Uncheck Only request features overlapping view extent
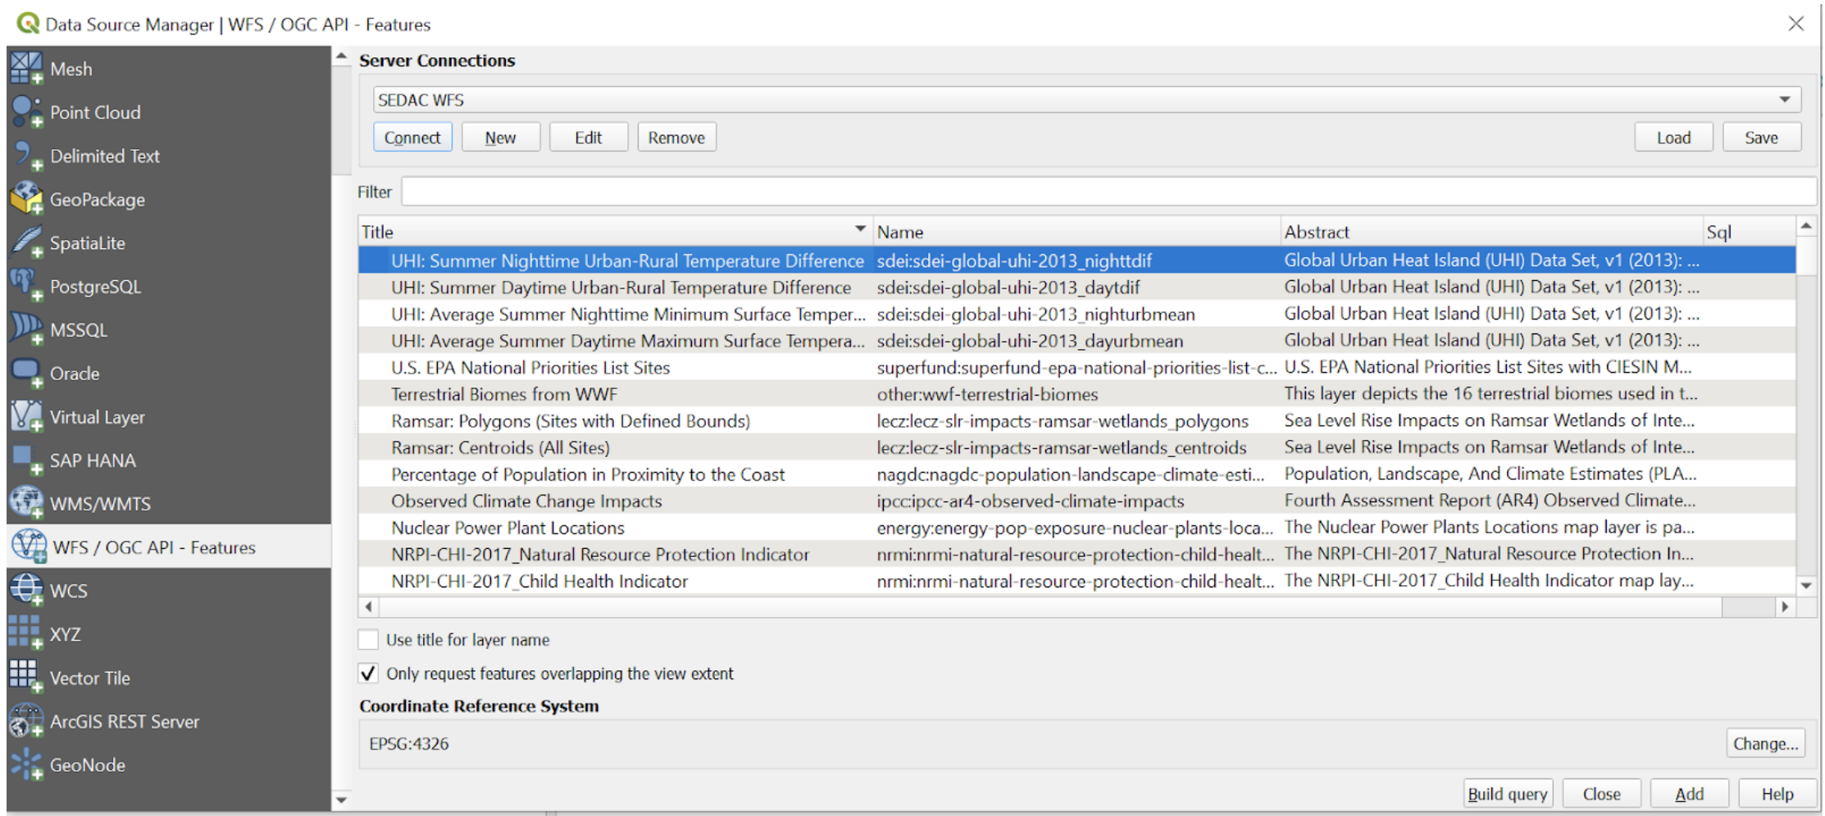 369,673
